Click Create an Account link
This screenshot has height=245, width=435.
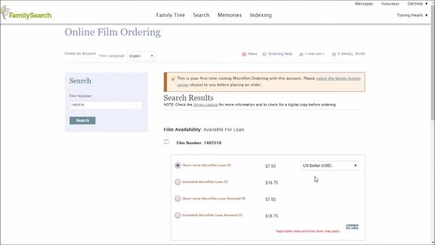pos(80,53)
